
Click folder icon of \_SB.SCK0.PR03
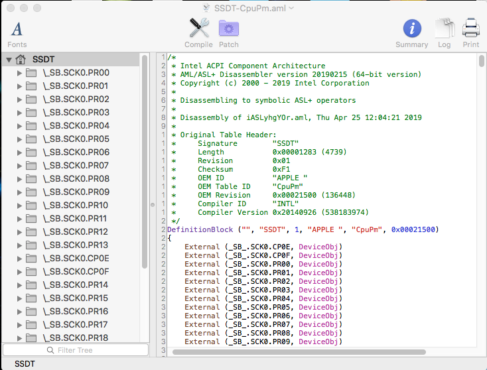(31, 112)
